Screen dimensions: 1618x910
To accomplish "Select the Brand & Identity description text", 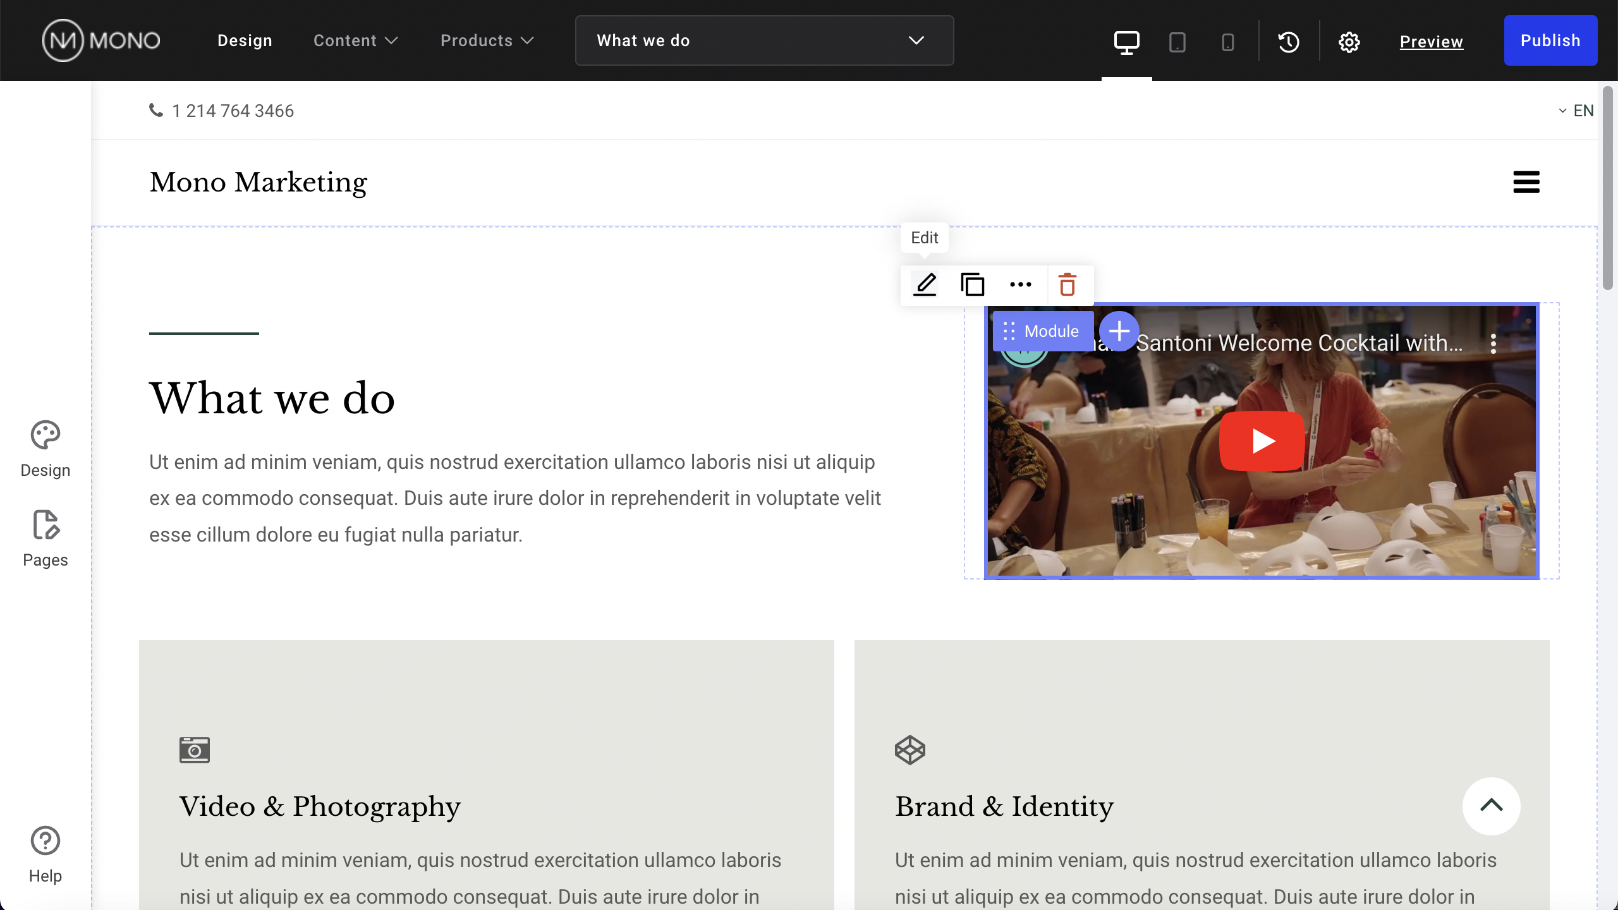I will point(1196,878).
